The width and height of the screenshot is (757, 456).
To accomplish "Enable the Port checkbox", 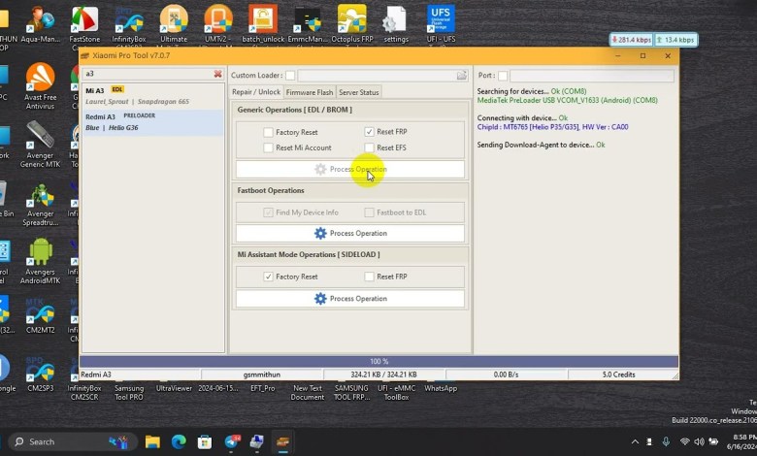I will click(x=503, y=76).
